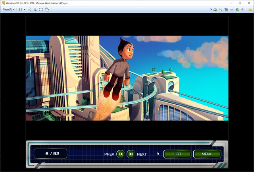Switch to Unity mode using toolbar icon

coord(47,10)
